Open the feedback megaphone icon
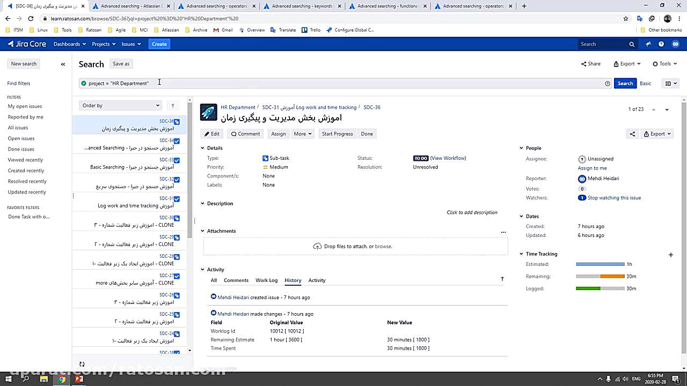Screen dimensions: 687x386 point(648,44)
